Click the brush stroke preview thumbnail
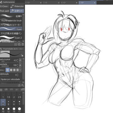The width and height of the screenshot is (113, 113). (5, 54)
